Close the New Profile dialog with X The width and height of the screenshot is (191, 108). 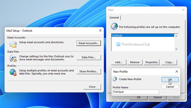point(177,72)
